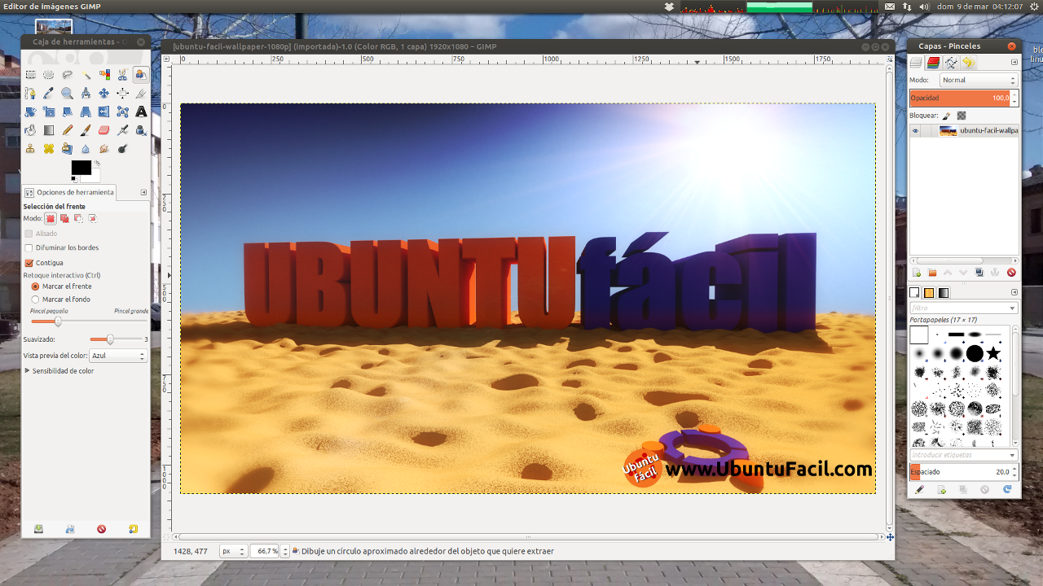Choose Marcar el fondo radio button

click(x=35, y=300)
